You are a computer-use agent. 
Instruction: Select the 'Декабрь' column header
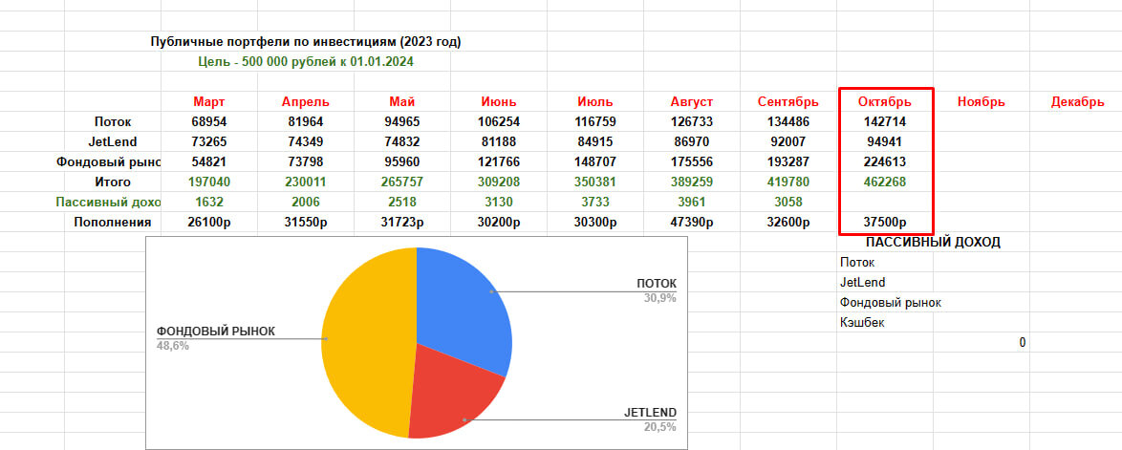pos(1078,101)
